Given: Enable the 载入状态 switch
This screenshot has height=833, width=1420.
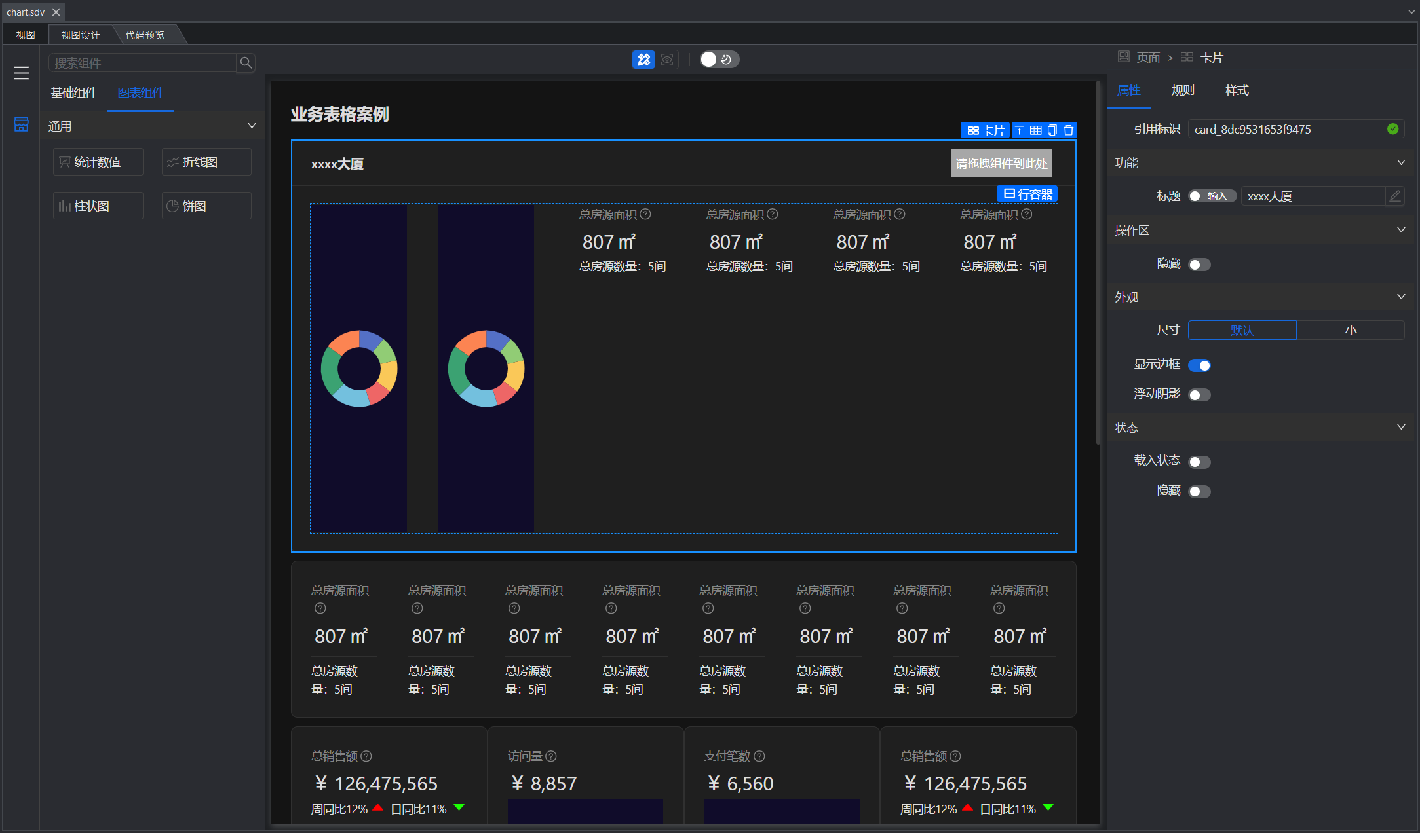Looking at the screenshot, I should tap(1200, 462).
